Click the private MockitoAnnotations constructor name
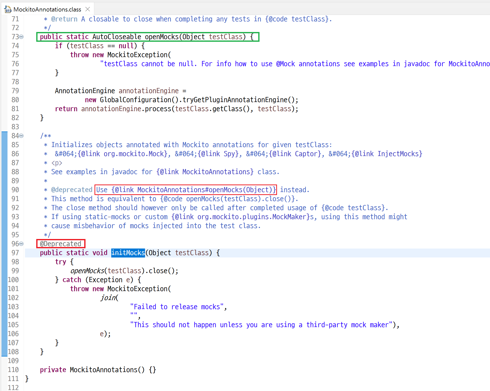Image resolution: width=490 pixels, height=391 pixels. click(x=104, y=370)
